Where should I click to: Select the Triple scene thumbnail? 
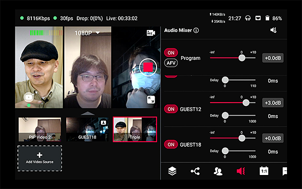(135, 129)
